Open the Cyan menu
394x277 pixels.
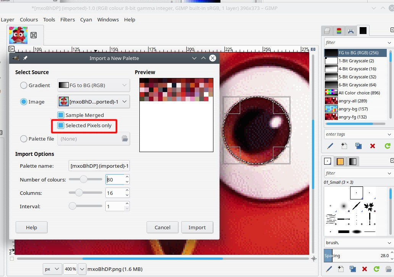[x=86, y=19]
